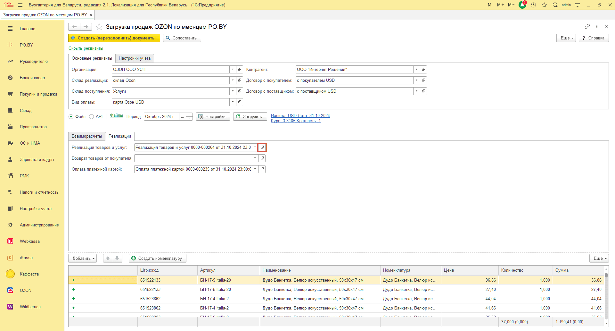
Task: Copy the link to this form
Action: coord(587,27)
